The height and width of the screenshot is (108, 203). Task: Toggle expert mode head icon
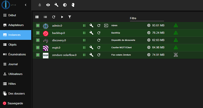click(73, 5)
